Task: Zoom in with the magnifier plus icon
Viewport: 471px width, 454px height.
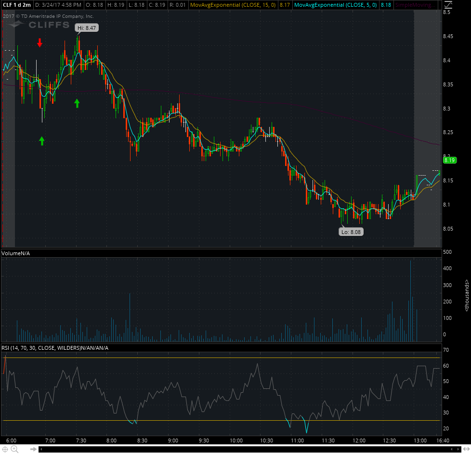Action: point(14,449)
